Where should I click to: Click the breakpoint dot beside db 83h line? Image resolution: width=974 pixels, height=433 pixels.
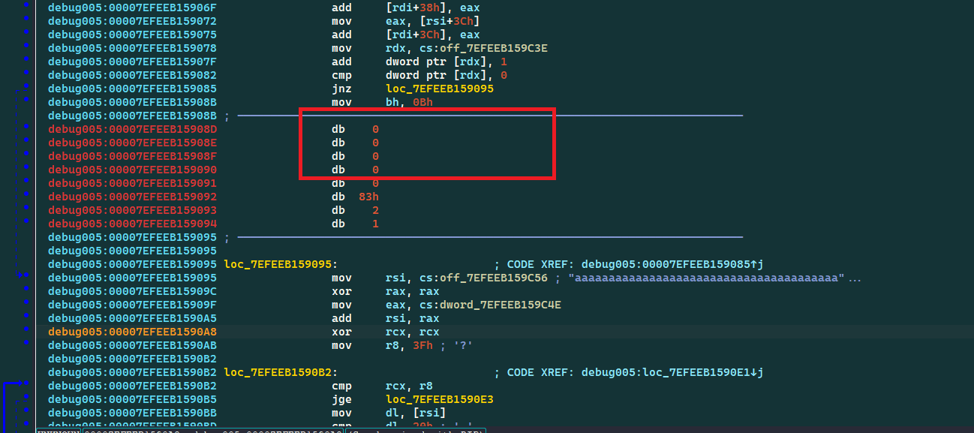[26, 197]
